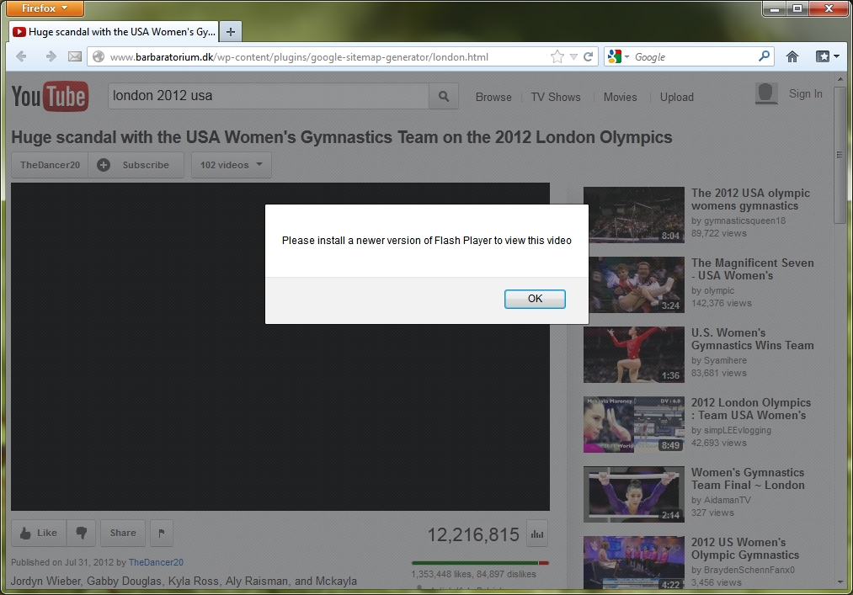The width and height of the screenshot is (853, 595).
Task: Reload the page with the refresh icon
Action: pos(589,57)
